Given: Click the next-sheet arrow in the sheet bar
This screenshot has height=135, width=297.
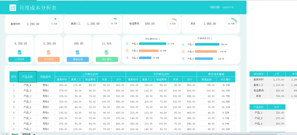Looking at the screenshot, I should (x=3, y=134).
